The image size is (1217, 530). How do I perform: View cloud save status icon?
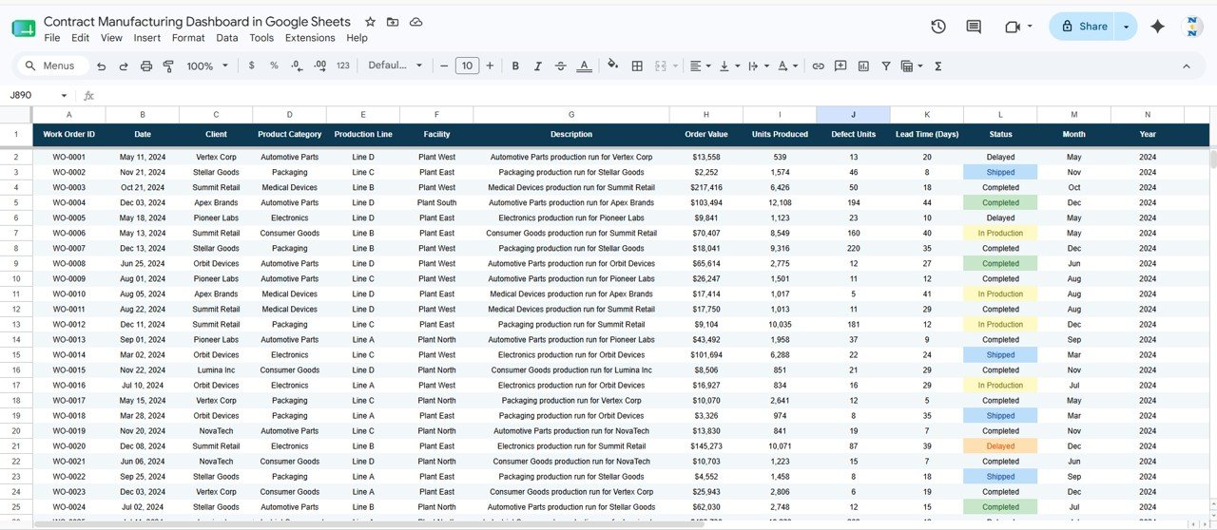pyautogui.click(x=415, y=22)
